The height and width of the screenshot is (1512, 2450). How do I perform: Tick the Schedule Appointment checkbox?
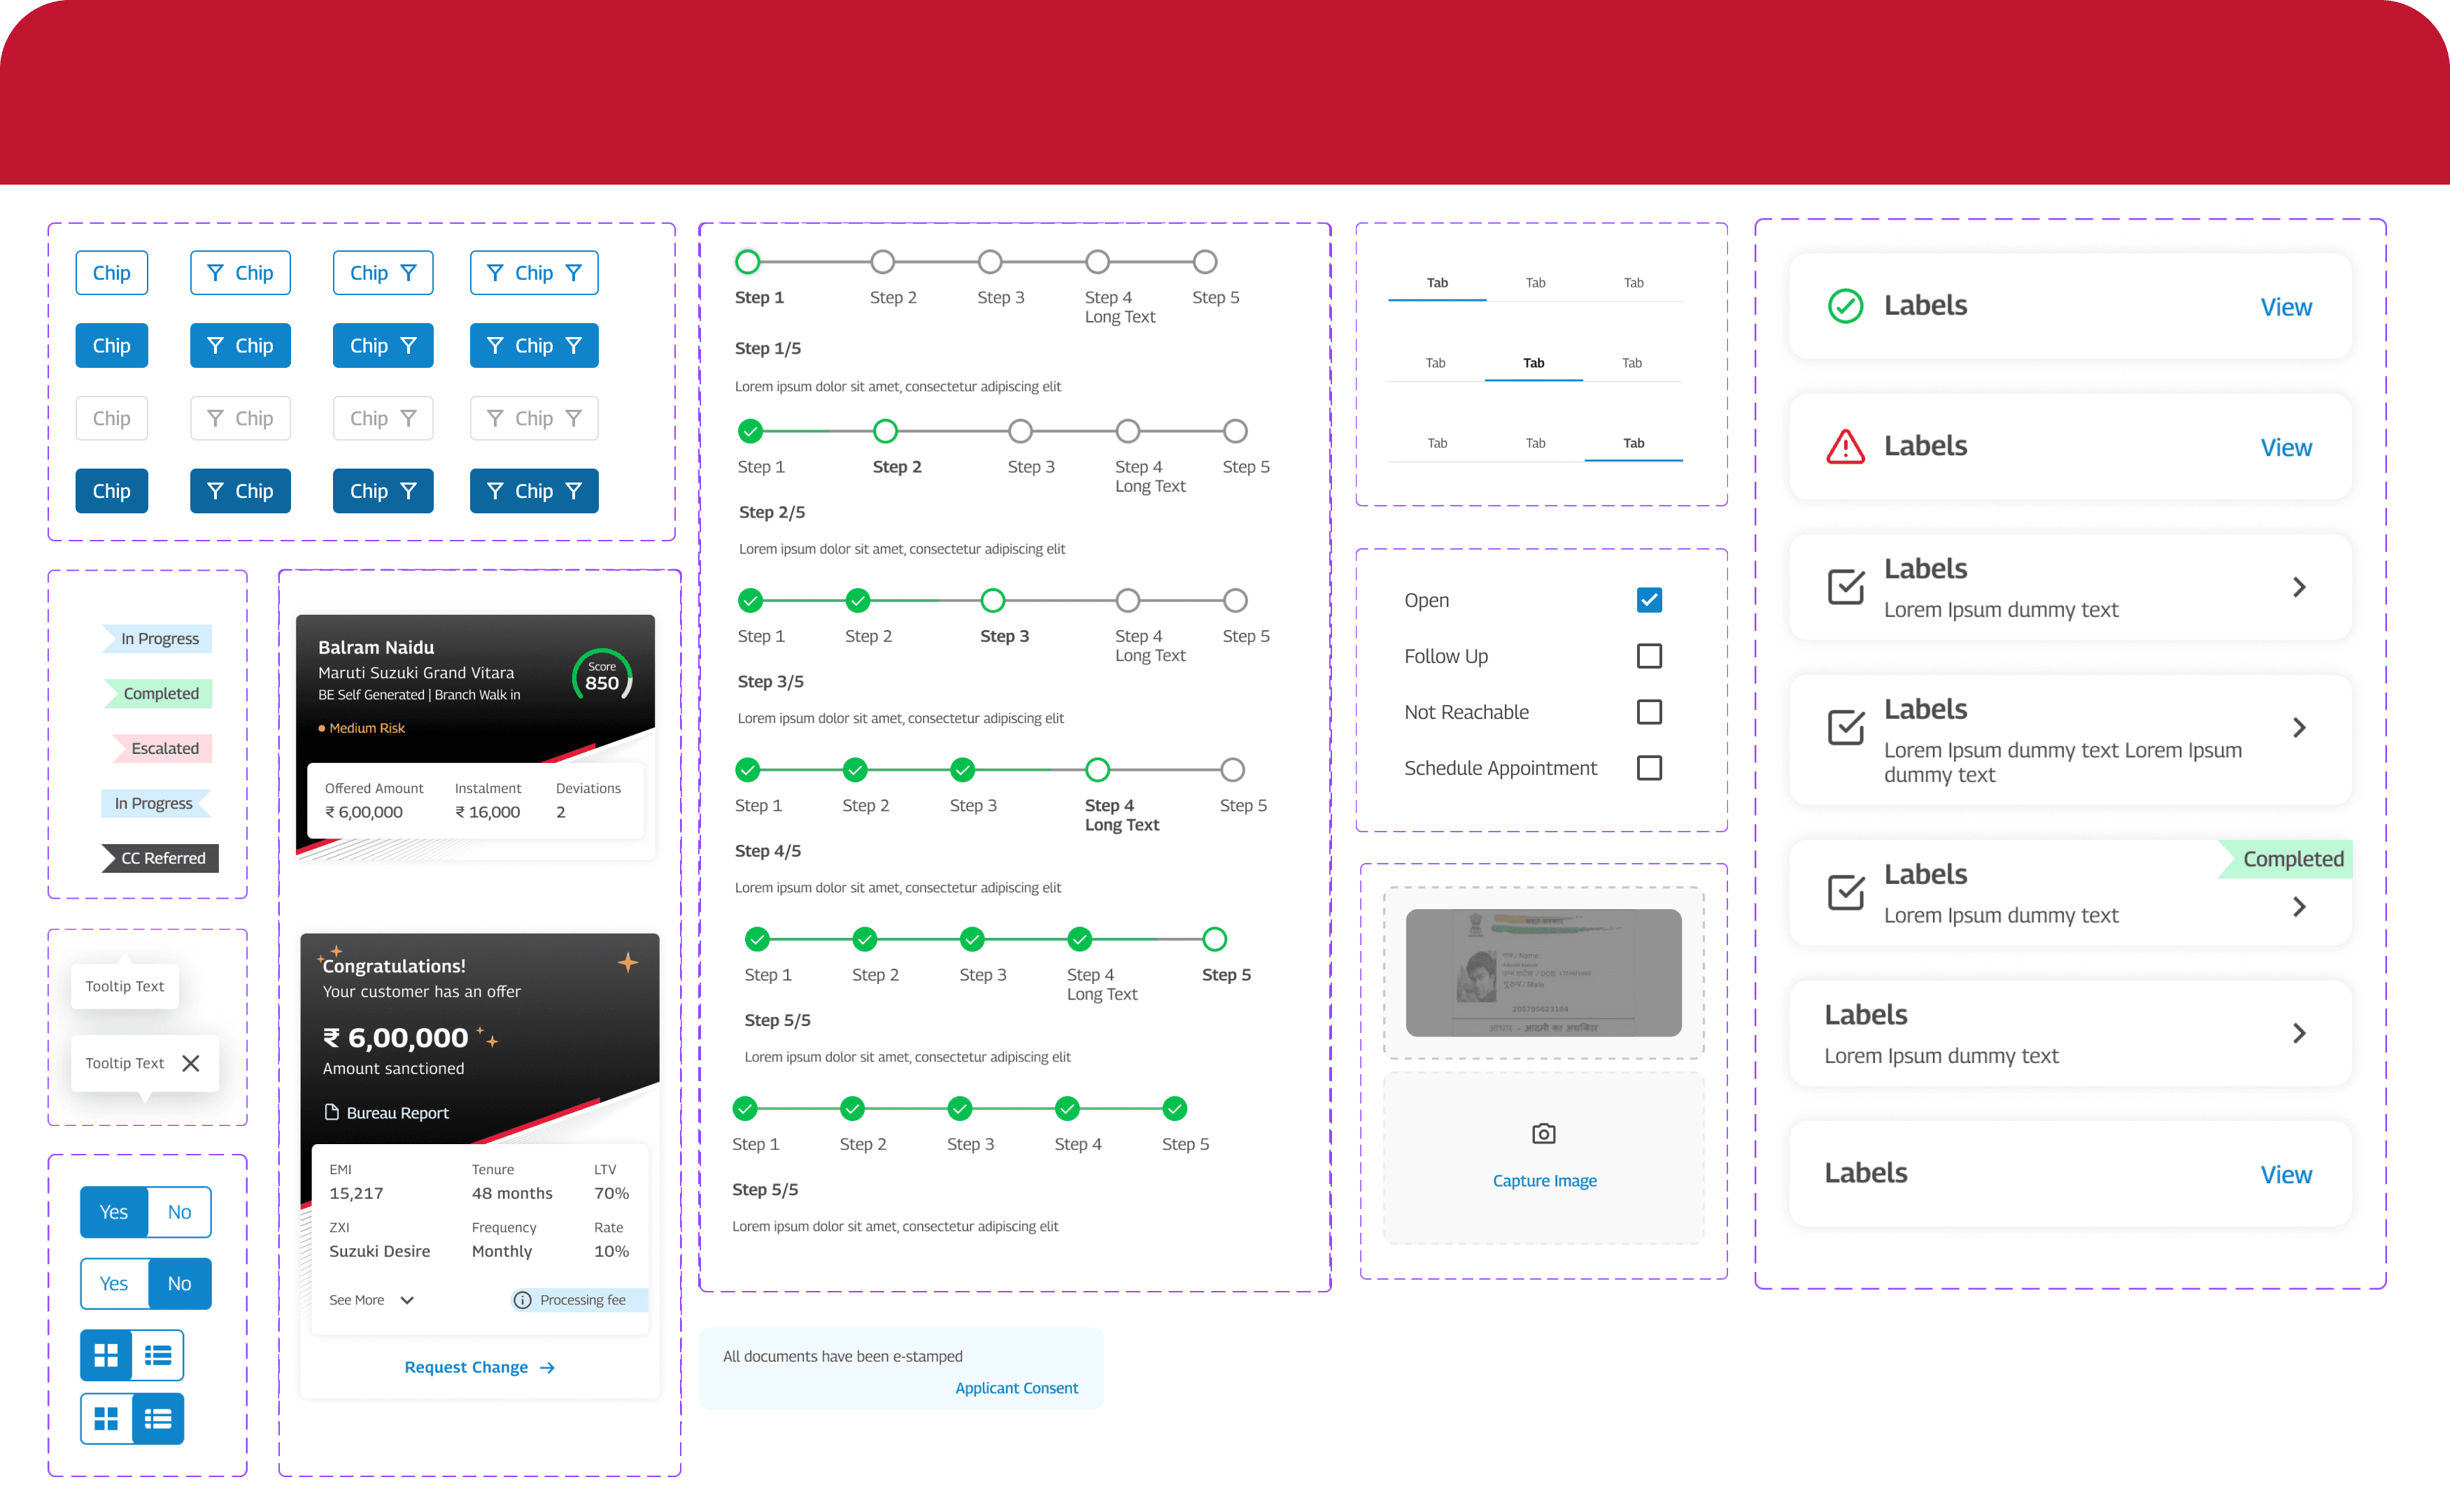(x=1649, y=768)
